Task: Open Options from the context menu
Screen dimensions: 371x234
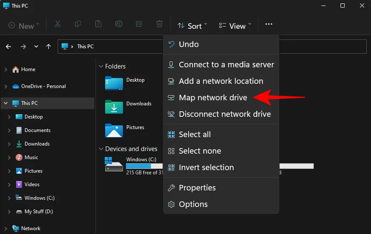Action: point(193,204)
